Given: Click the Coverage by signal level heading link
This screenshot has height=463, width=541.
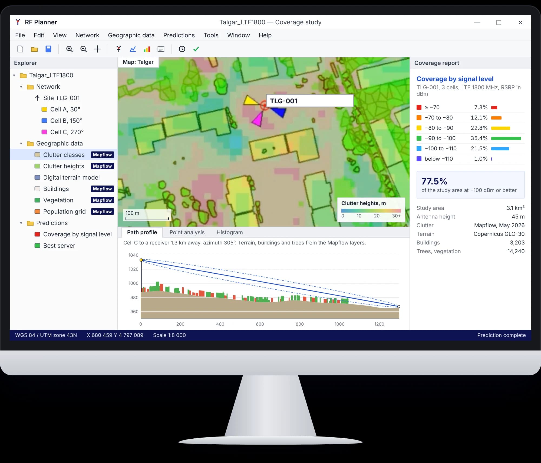Looking at the screenshot, I should coord(455,79).
